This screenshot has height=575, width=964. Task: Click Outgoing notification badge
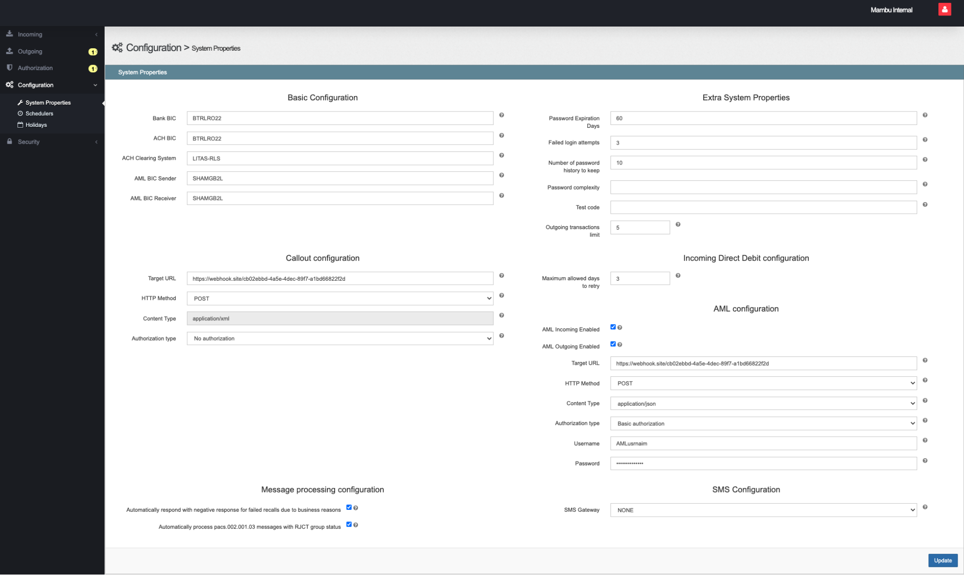93,52
